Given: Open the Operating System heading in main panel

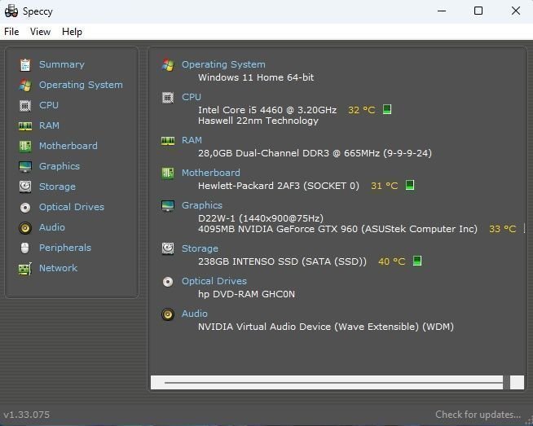Looking at the screenshot, I should click(x=223, y=64).
